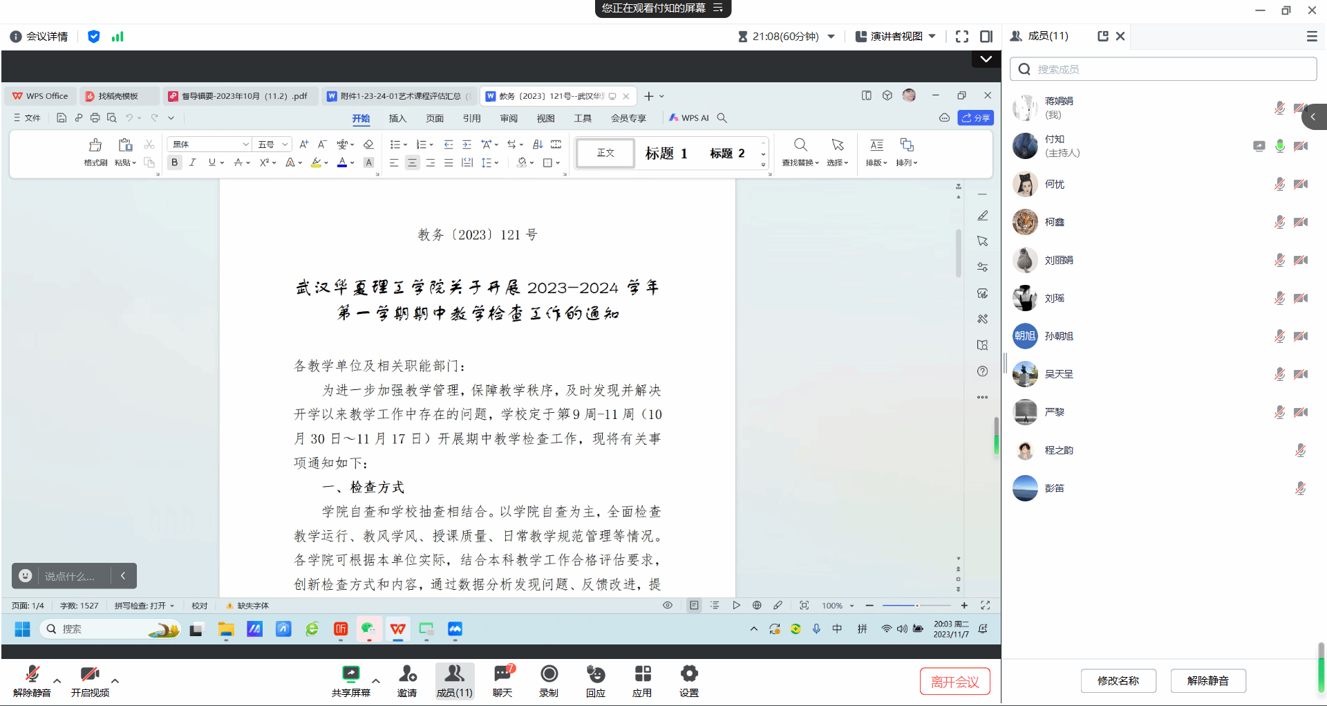This screenshot has width=1327, height=706.
Task: Turn on video camera
Action: point(89,674)
